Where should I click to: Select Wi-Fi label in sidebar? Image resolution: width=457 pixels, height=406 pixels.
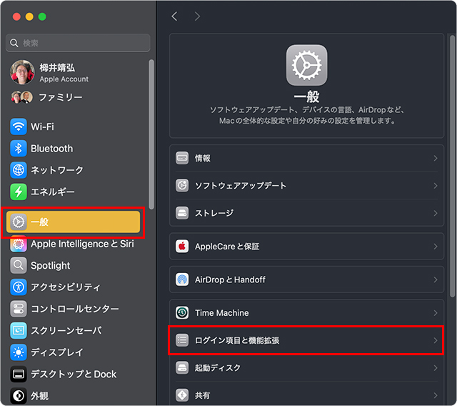pyautogui.click(x=42, y=127)
